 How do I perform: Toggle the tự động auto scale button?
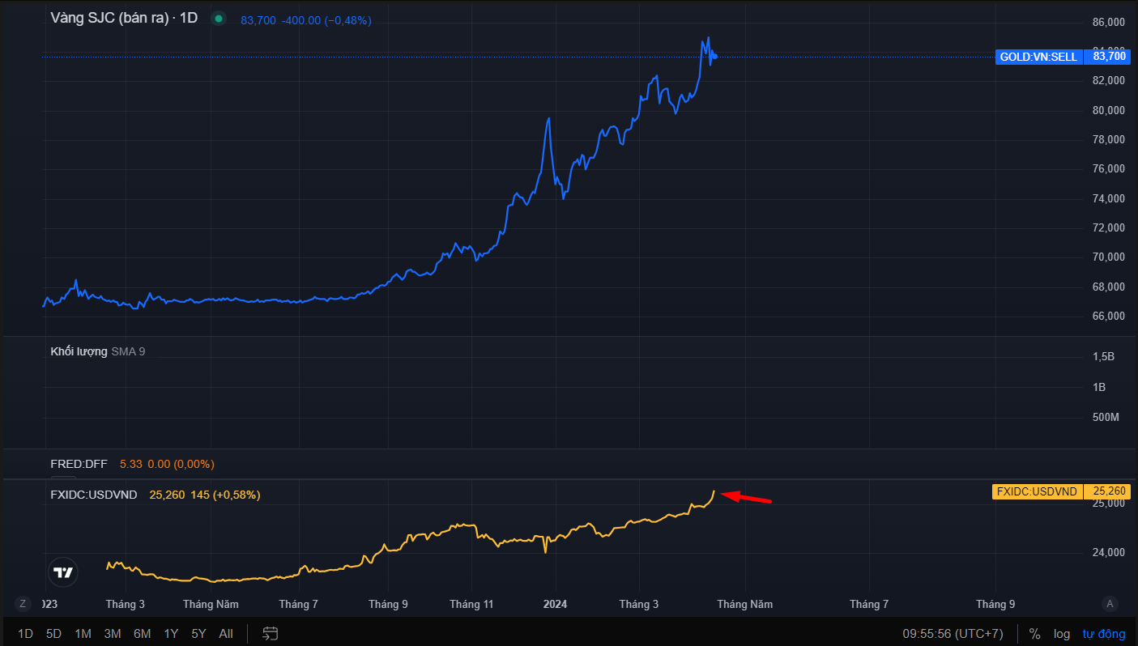click(x=1104, y=634)
